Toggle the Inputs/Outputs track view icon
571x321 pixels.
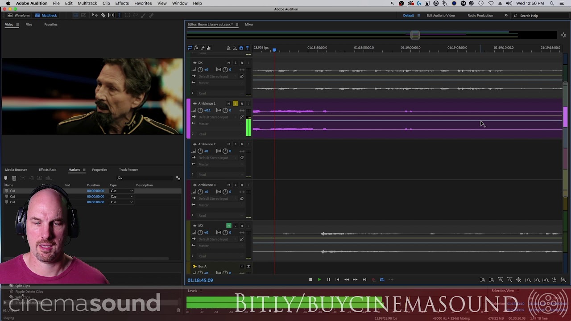pos(190,48)
